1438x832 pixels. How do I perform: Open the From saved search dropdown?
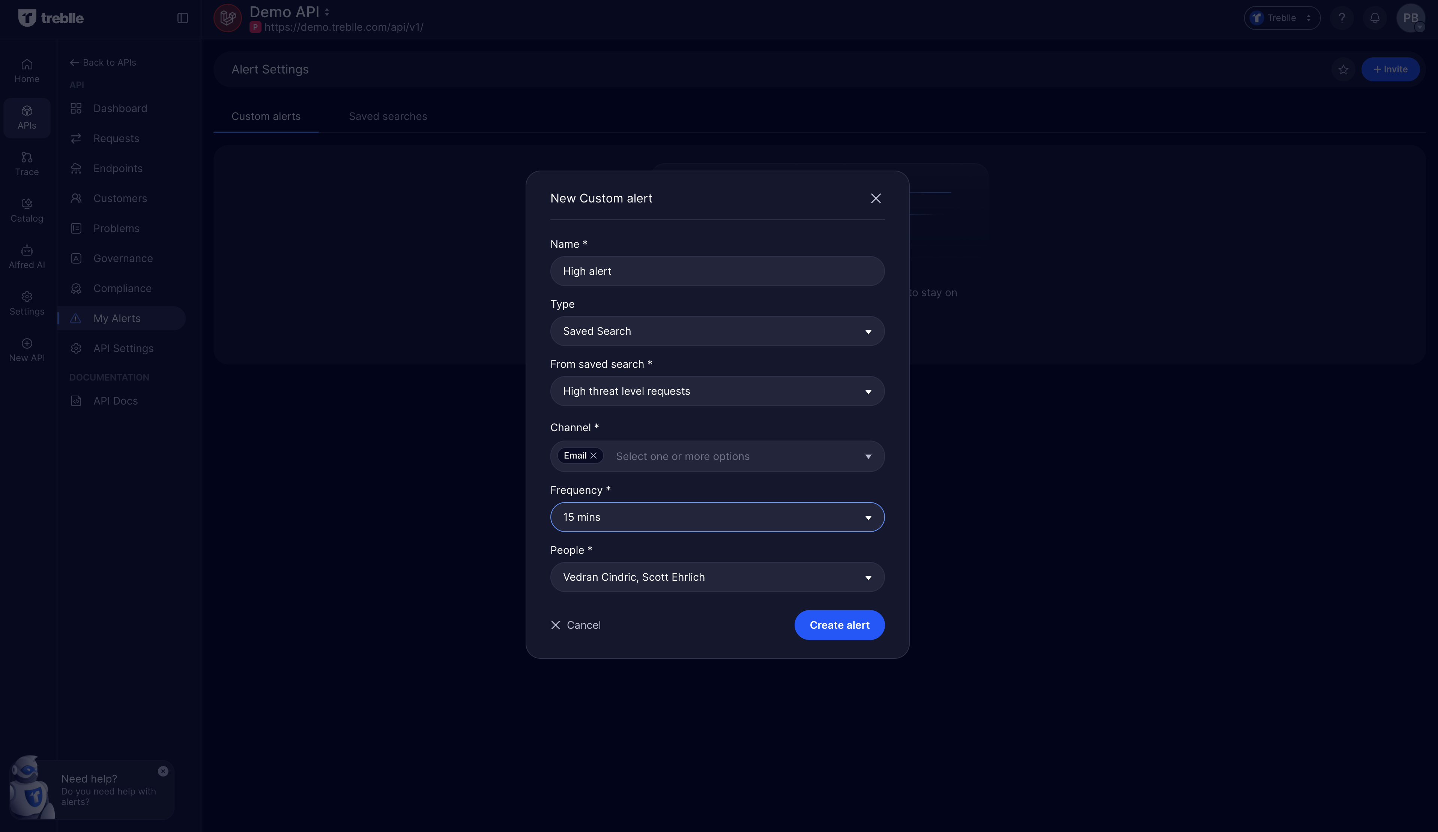(x=717, y=391)
